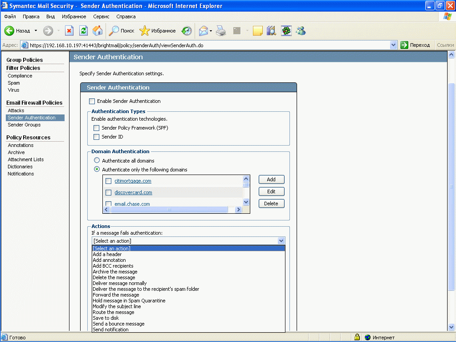
Task: Select Authenticate only the following domains
Action: coord(97,169)
